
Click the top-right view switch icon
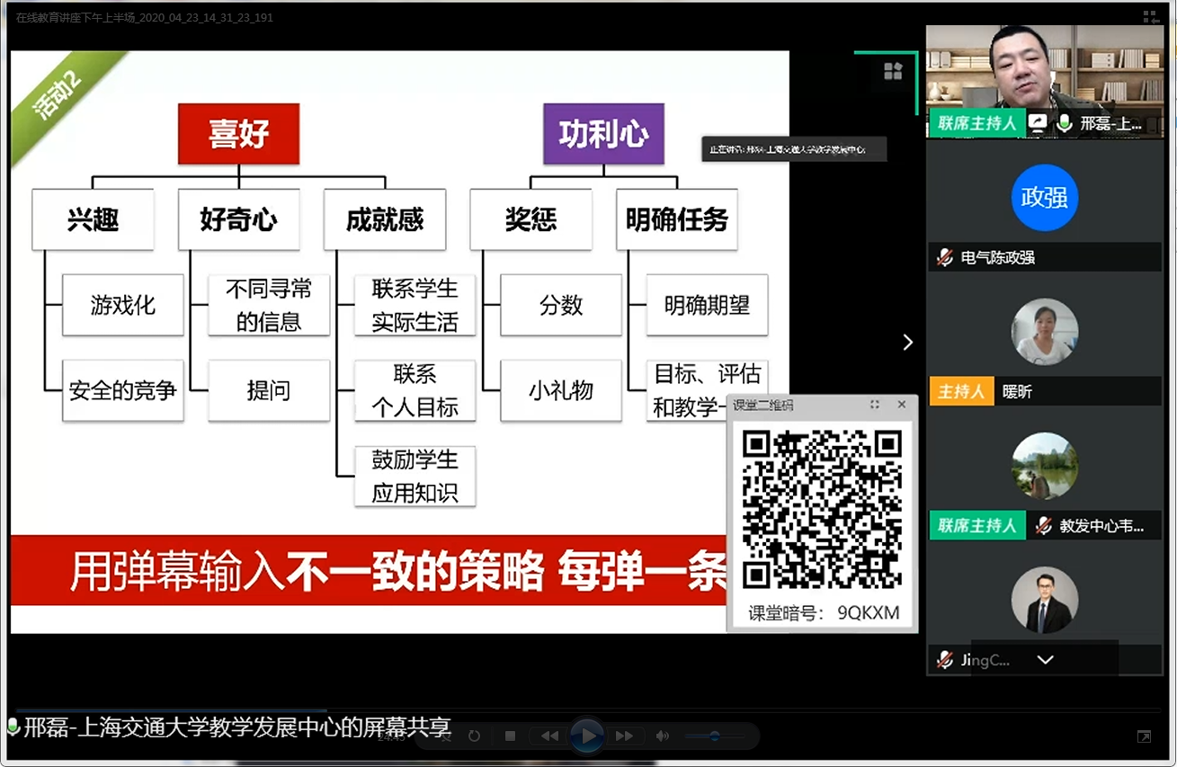[1150, 17]
